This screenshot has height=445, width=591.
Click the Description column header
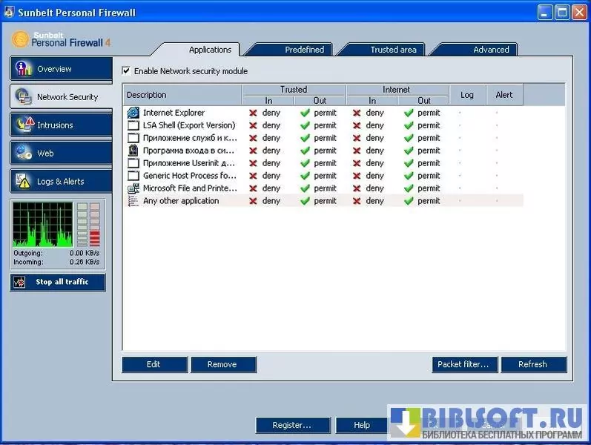click(x=182, y=95)
